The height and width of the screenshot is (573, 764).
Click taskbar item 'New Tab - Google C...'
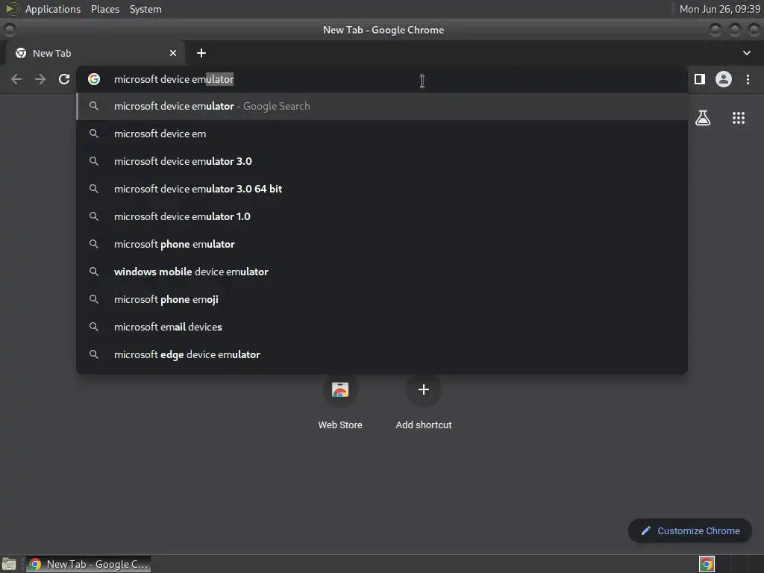[88, 564]
